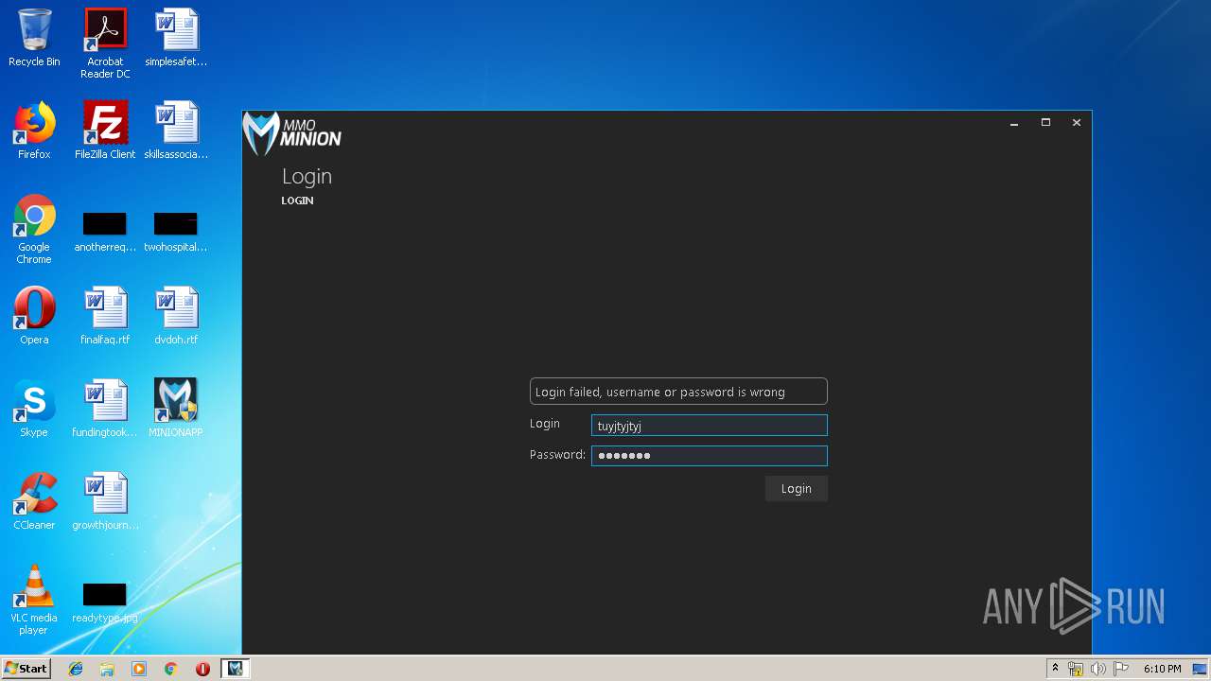This screenshot has height=681, width=1211.
Task: Open the 6:10 PM clock
Action: tap(1162, 669)
